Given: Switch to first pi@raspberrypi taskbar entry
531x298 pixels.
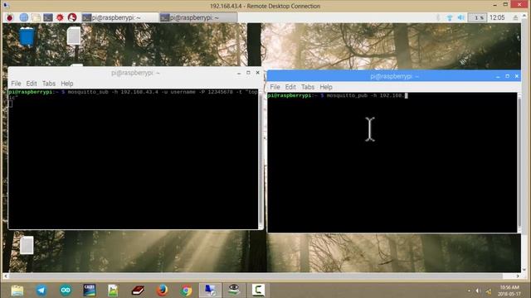Looking at the screenshot, I should tap(119, 17).
